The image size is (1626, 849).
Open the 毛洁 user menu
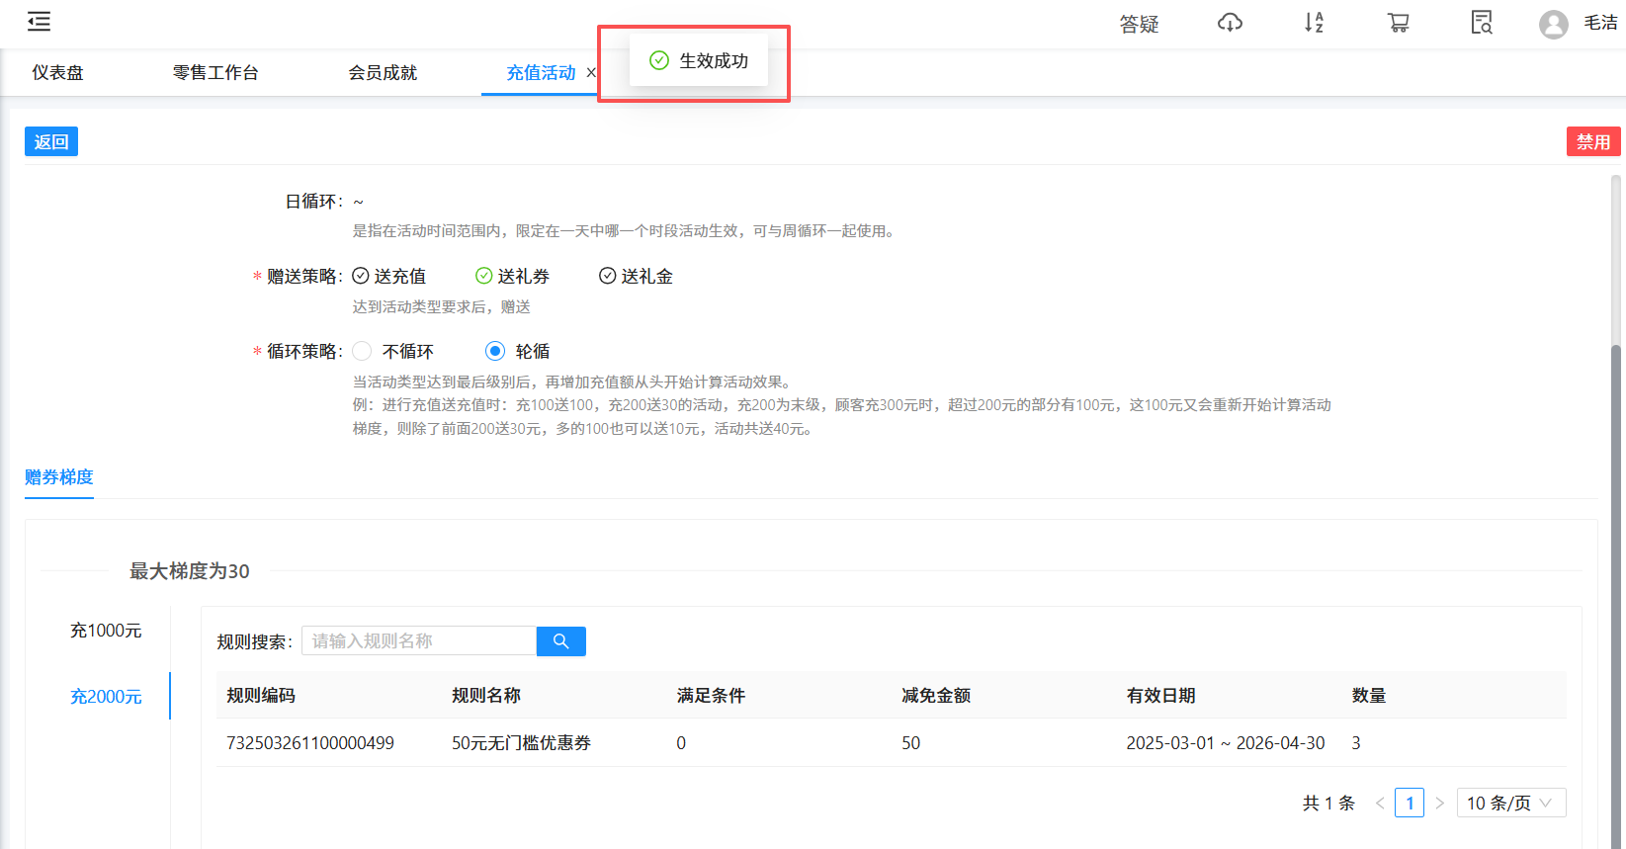click(x=1600, y=23)
